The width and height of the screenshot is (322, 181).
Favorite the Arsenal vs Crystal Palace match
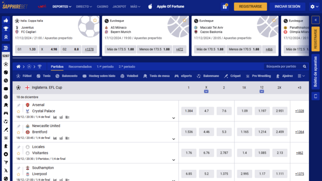[x=19, y=112]
